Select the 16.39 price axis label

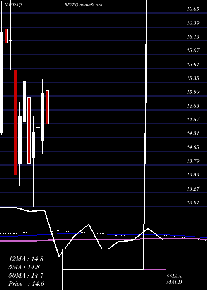tap(193, 23)
